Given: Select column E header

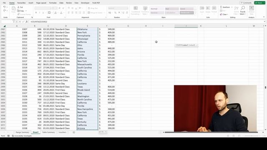Looking at the screenshot, I should click(87, 26).
